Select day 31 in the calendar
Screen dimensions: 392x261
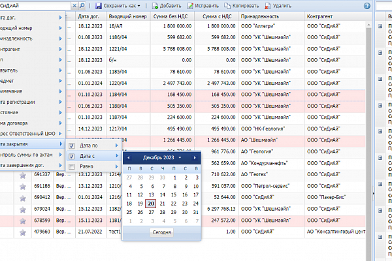[196, 212]
